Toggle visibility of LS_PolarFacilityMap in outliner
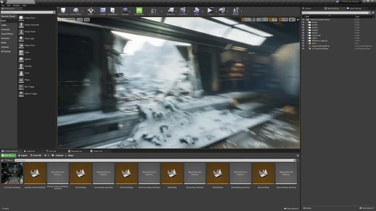The width and height of the screenshot is (376, 211). [x=303, y=49]
